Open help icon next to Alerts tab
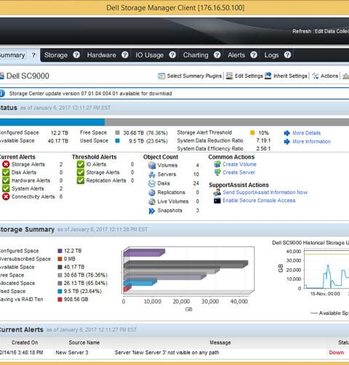Viewport: 349px width, 365px height. pyautogui.click(x=254, y=55)
